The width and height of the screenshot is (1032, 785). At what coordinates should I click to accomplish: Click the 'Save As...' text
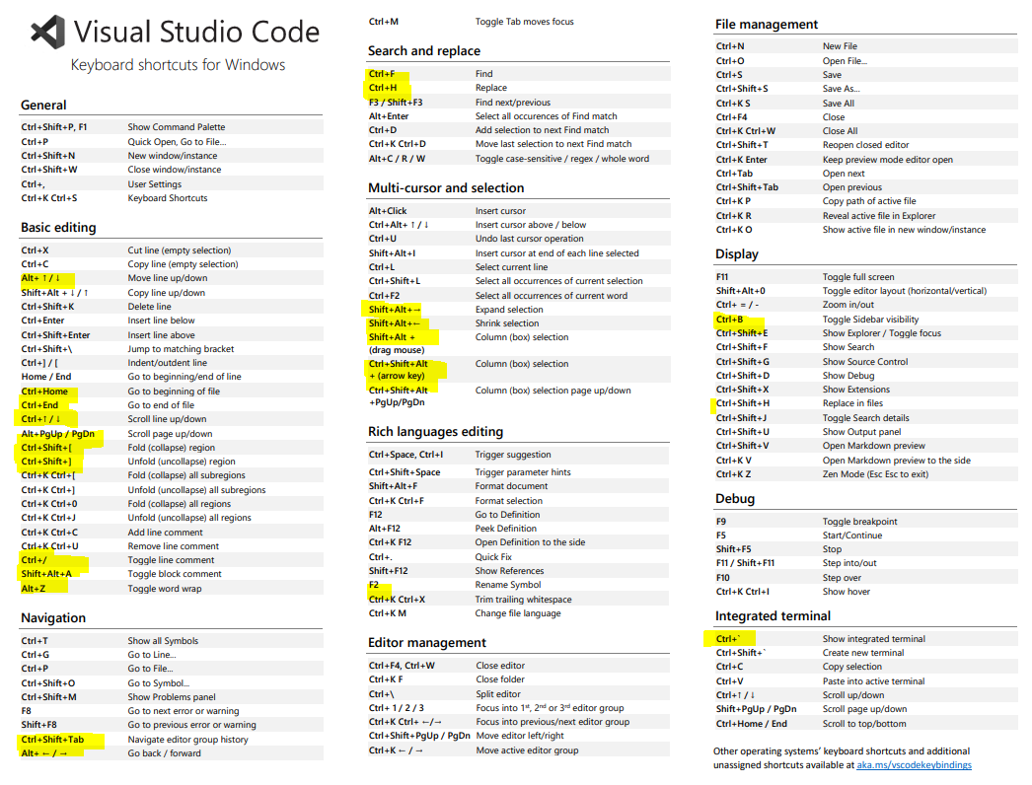click(x=842, y=89)
